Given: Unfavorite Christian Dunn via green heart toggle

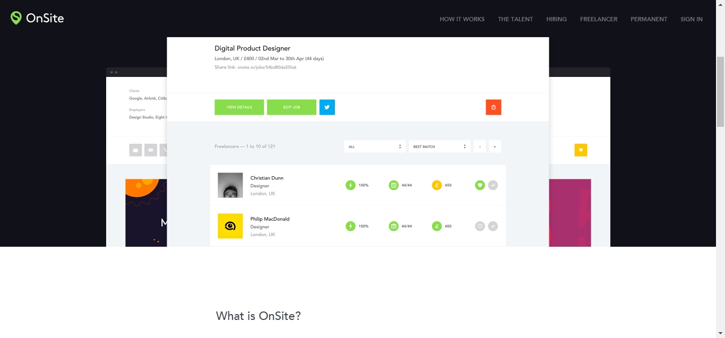Looking at the screenshot, I should pos(480,185).
